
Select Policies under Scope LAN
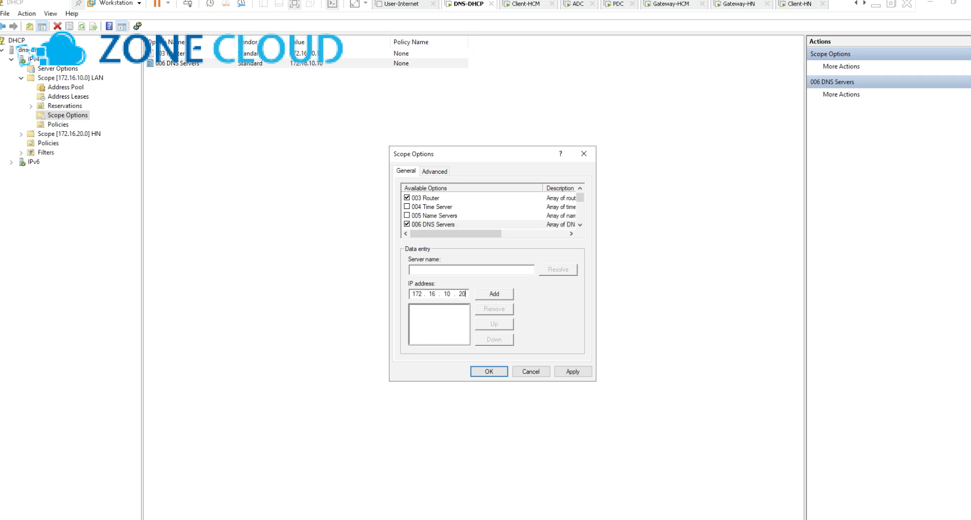pos(58,125)
